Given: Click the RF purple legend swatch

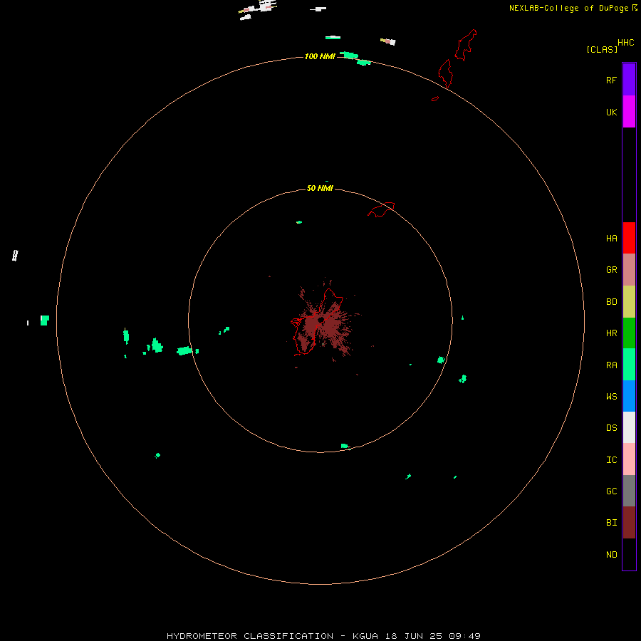Looking at the screenshot, I should click(629, 80).
